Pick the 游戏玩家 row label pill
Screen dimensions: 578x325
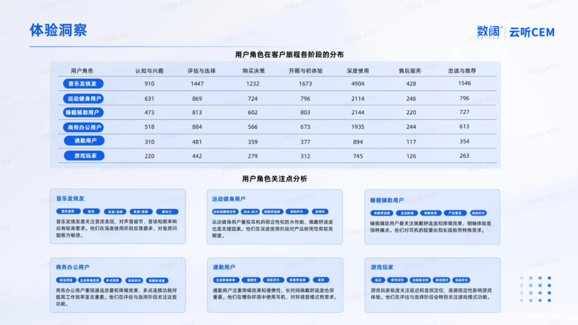pos(84,156)
